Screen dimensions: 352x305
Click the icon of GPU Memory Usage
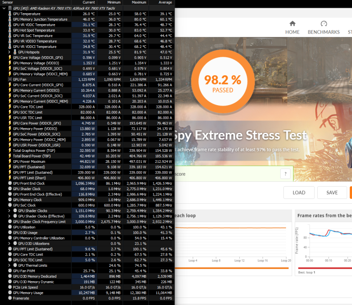click(x=10, y=292)
